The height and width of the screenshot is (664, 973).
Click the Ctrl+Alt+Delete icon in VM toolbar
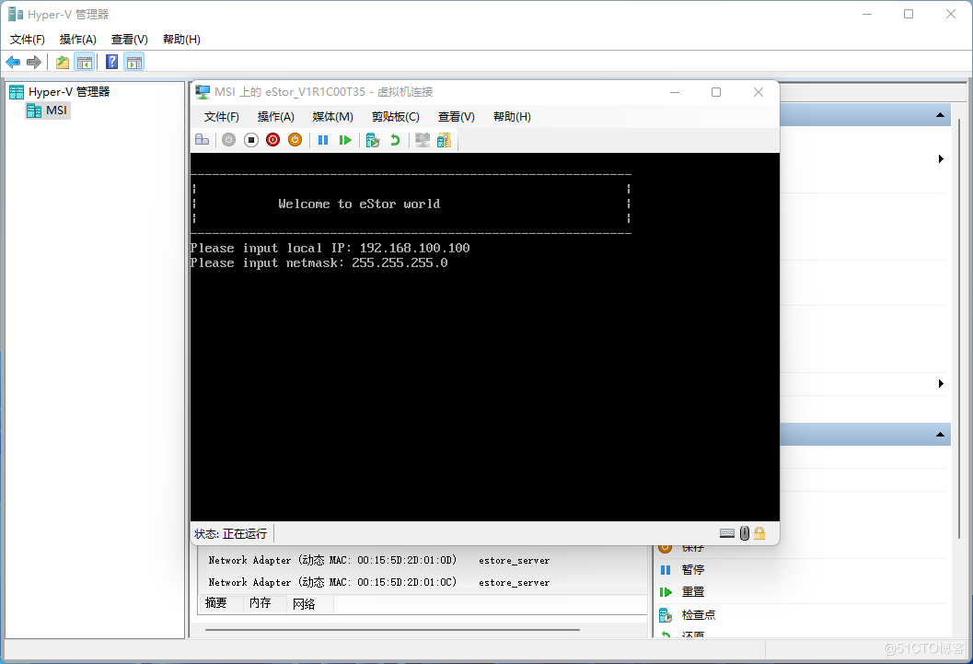click(202, 140)
